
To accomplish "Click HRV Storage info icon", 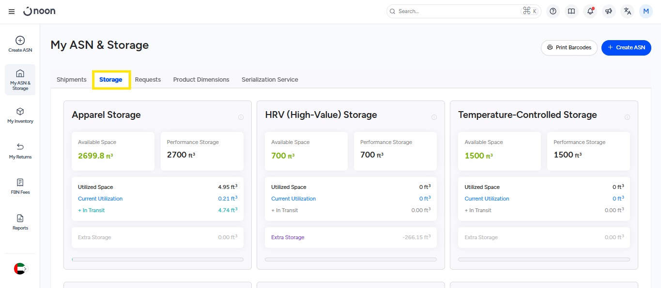I will pyautogui.click(x=434, y=117).
